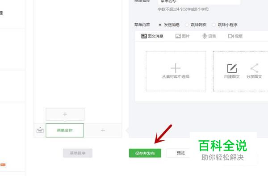Viewport: 268px width, 176px height.
Task: Click the 从素材库中选择 label
Action: pos(176,76)
